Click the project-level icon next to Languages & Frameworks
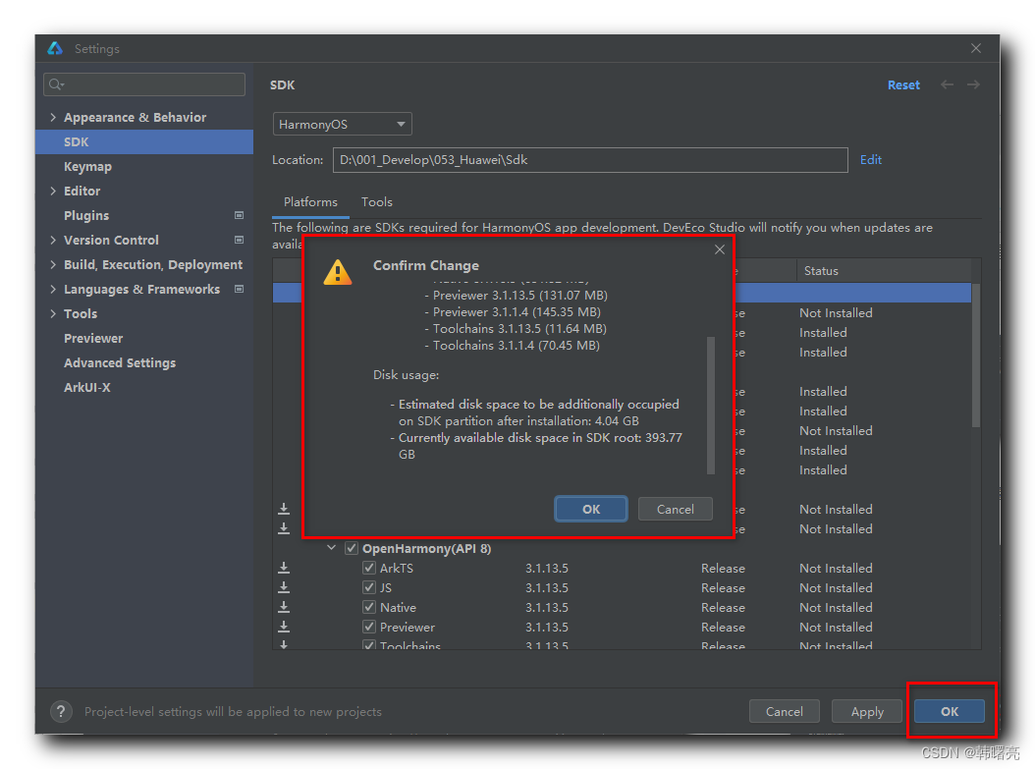 click(x=239, y=289)
